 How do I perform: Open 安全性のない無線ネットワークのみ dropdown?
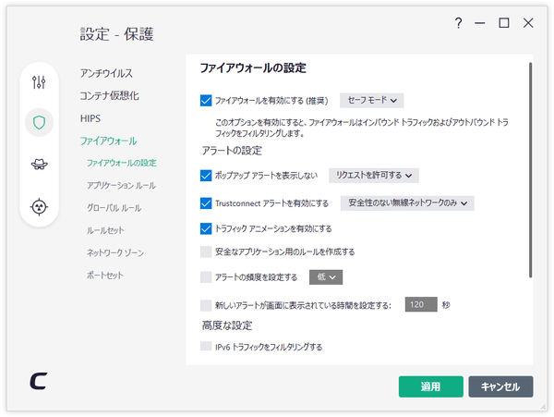pyautogui.click(x=407, y=203)
